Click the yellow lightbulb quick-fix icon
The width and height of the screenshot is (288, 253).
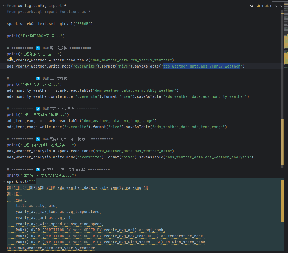pyautogui.click(x=11, y=59)
